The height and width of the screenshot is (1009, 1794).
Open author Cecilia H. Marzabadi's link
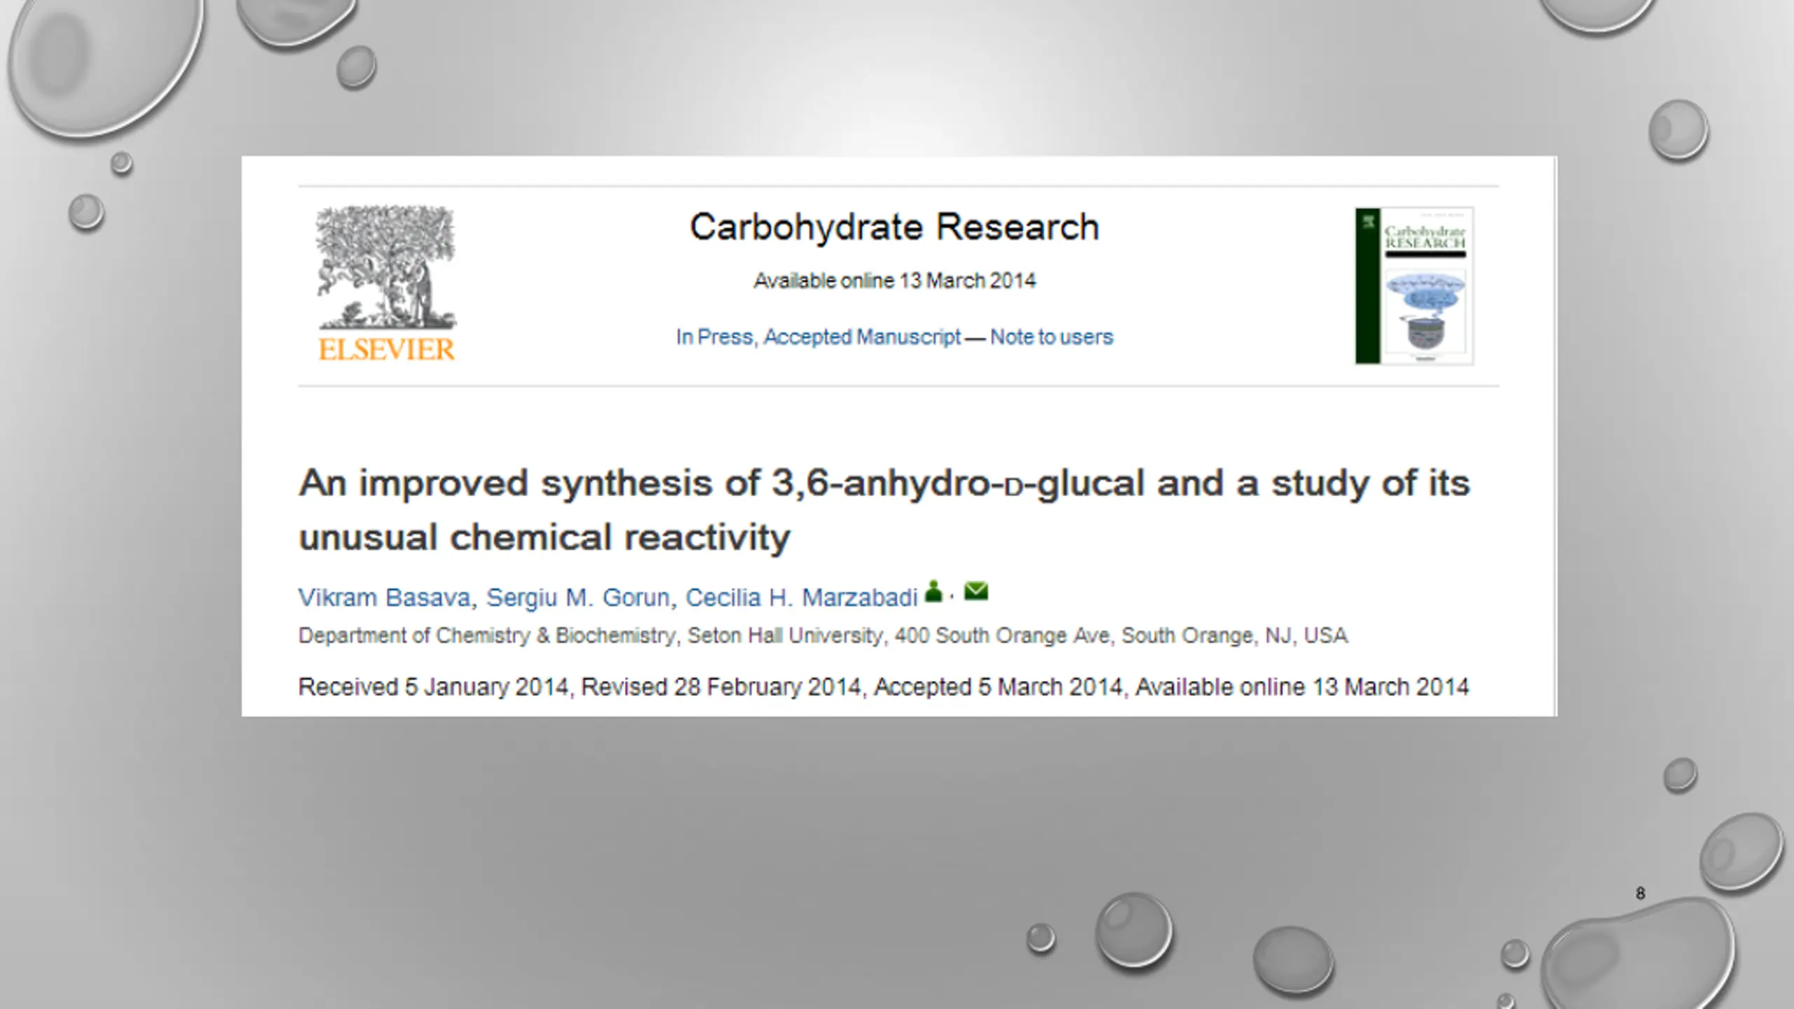pyautogui.click(x=801, y=598)
